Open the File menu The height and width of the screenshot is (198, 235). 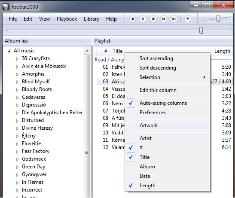click(13, 19)
